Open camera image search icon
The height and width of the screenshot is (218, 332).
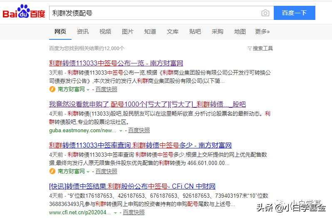(265, 13)
